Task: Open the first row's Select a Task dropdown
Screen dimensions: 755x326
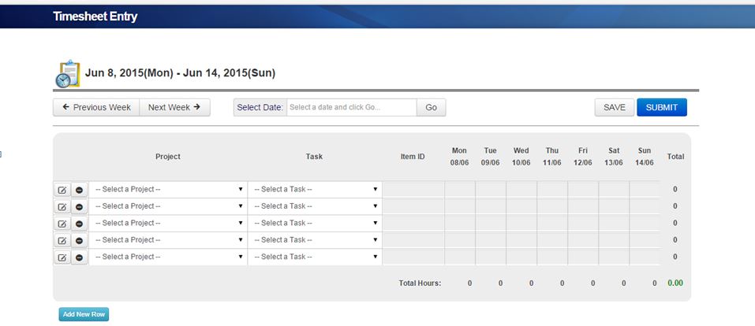Action: [x=314, y=189]
